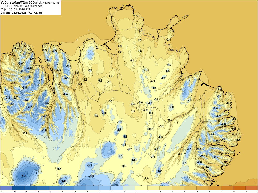Viewport: 258px width, 193px height.
Task: Click the -1.0 temperature value
Action: [96, 116]
